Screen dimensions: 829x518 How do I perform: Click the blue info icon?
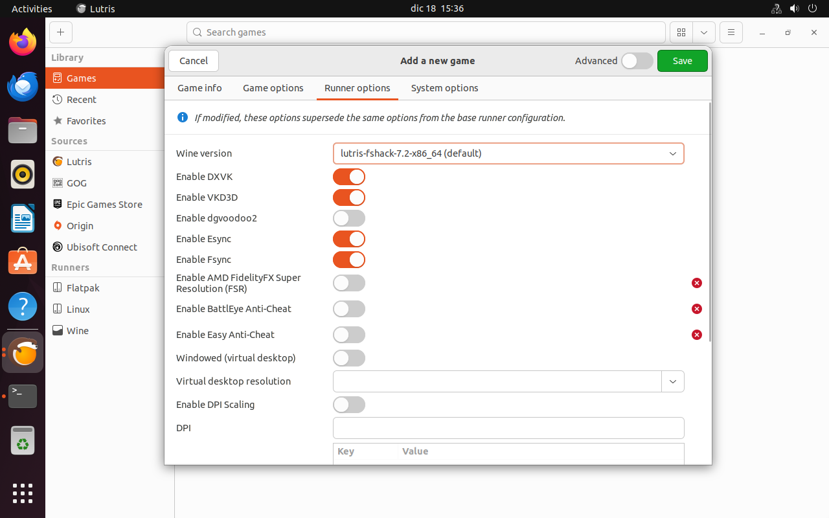tap(183, 117)
